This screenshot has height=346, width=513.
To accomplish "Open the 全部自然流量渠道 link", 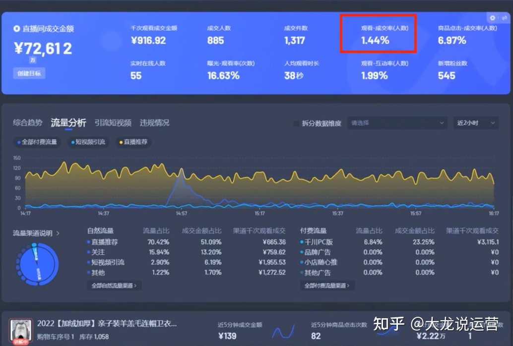I will pos(114,286).
